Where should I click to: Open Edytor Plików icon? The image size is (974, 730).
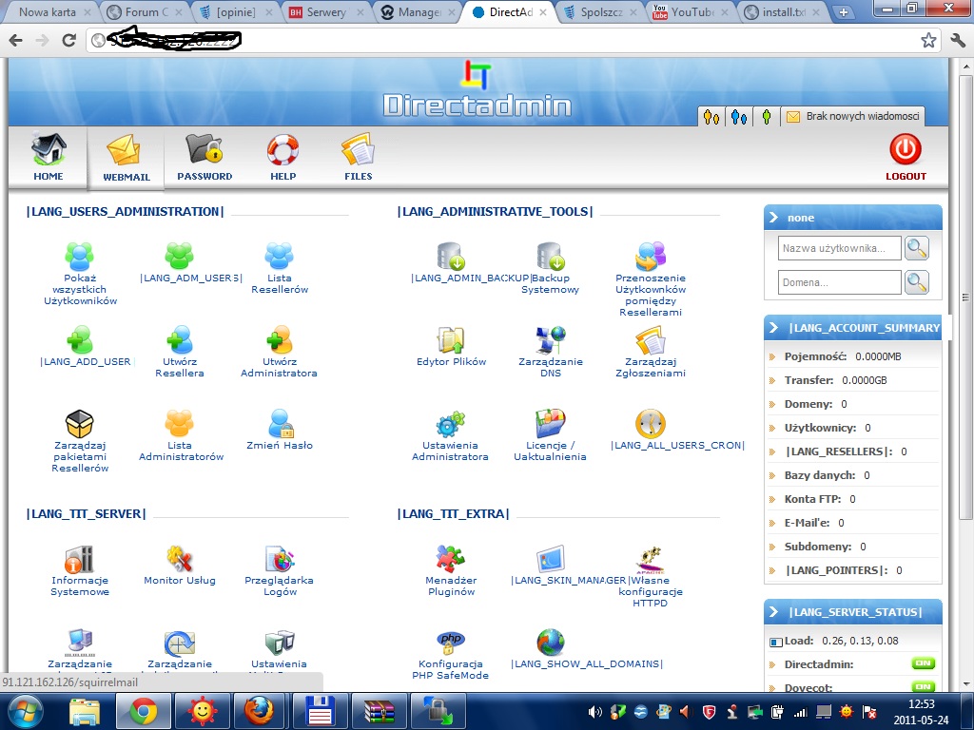point(451,339)
